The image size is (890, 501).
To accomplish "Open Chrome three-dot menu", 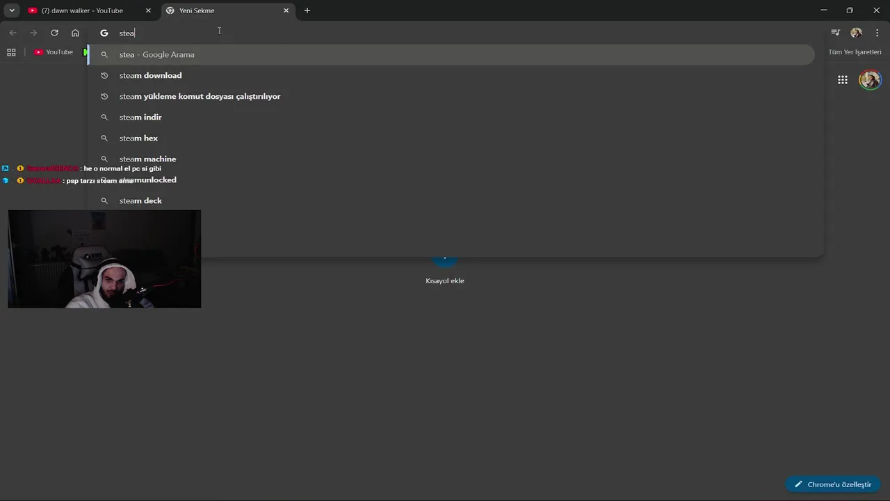I will click(x=877, y=33).
